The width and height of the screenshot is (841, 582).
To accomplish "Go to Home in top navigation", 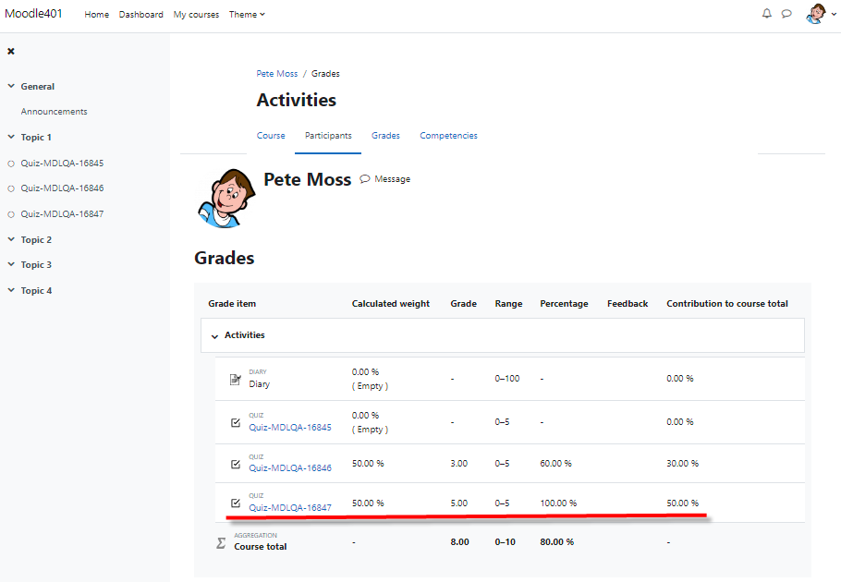I will pyautogui.click(x=96, y=15).
